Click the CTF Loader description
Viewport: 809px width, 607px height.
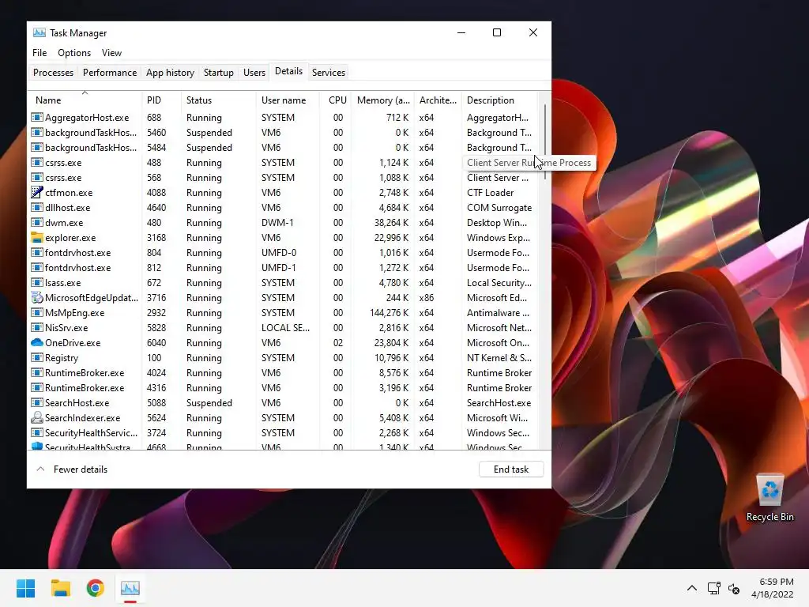490,193
